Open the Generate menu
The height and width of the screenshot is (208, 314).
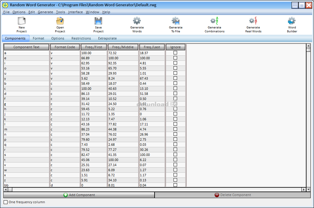pyautogui.click(x=45, y=12)
